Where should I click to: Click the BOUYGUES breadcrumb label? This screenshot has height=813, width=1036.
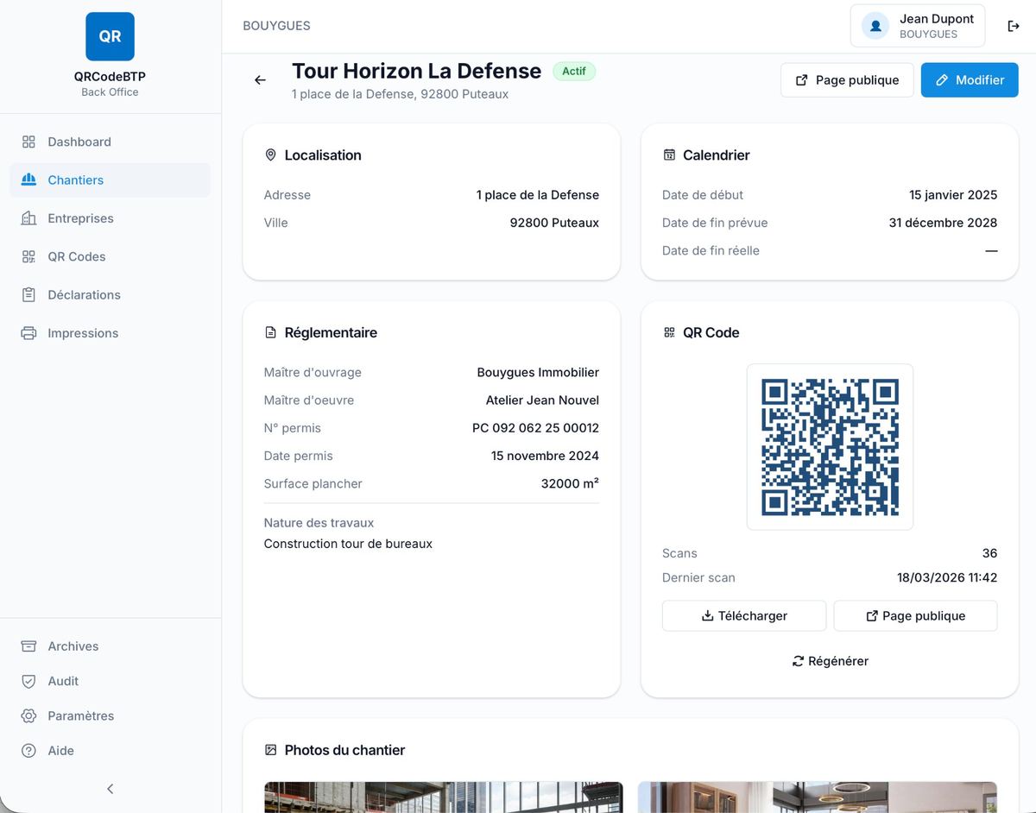pos(276,25)
